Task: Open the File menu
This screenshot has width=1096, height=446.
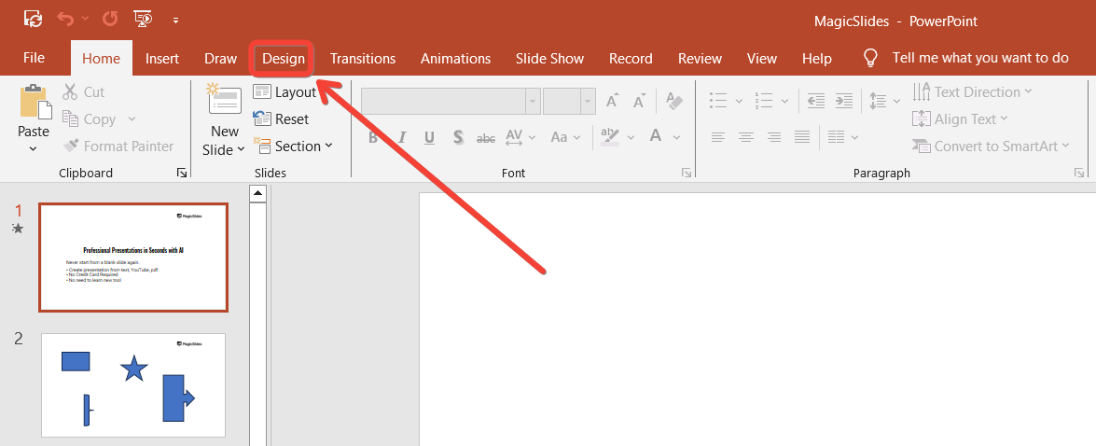Action: pos(34,59)
